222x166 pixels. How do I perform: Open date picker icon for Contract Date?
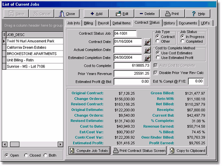(x=147, y=42)
